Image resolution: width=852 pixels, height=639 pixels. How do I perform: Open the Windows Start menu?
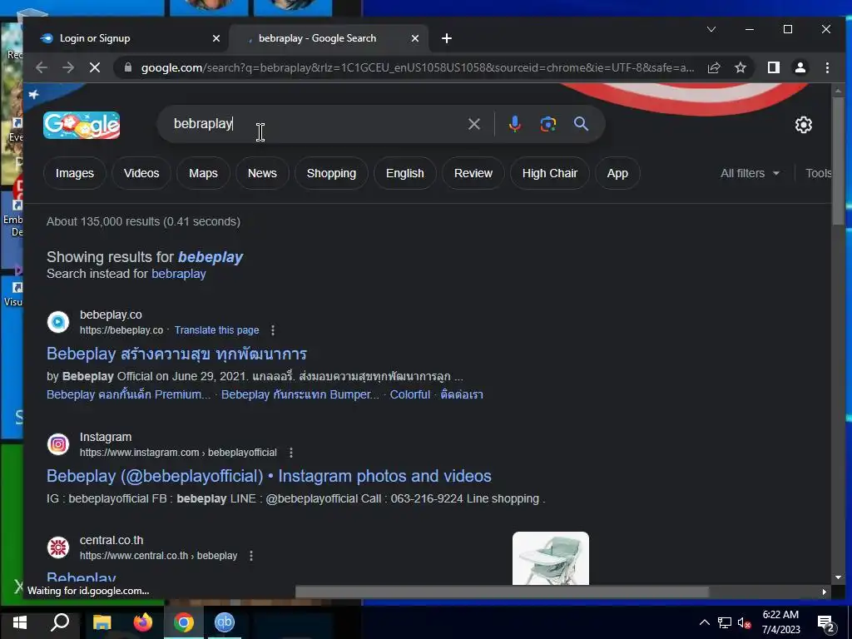20,622
